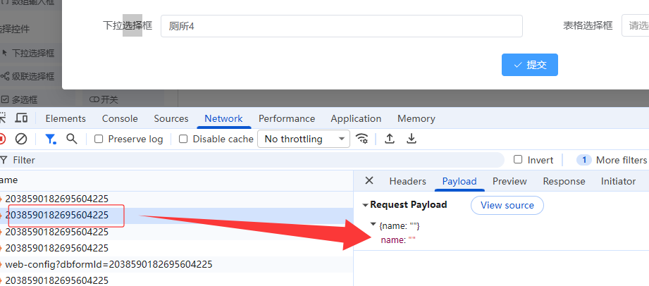Enable the Preserve log checkbox

[x=99, y=139]
